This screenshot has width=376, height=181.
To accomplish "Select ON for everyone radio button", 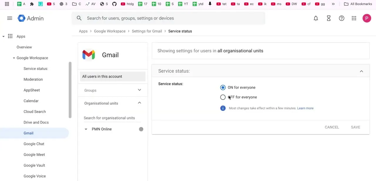I will coord(223,87).
